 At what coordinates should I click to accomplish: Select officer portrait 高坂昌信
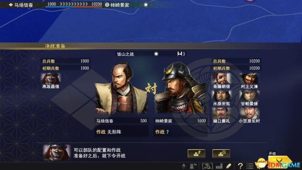51,80
